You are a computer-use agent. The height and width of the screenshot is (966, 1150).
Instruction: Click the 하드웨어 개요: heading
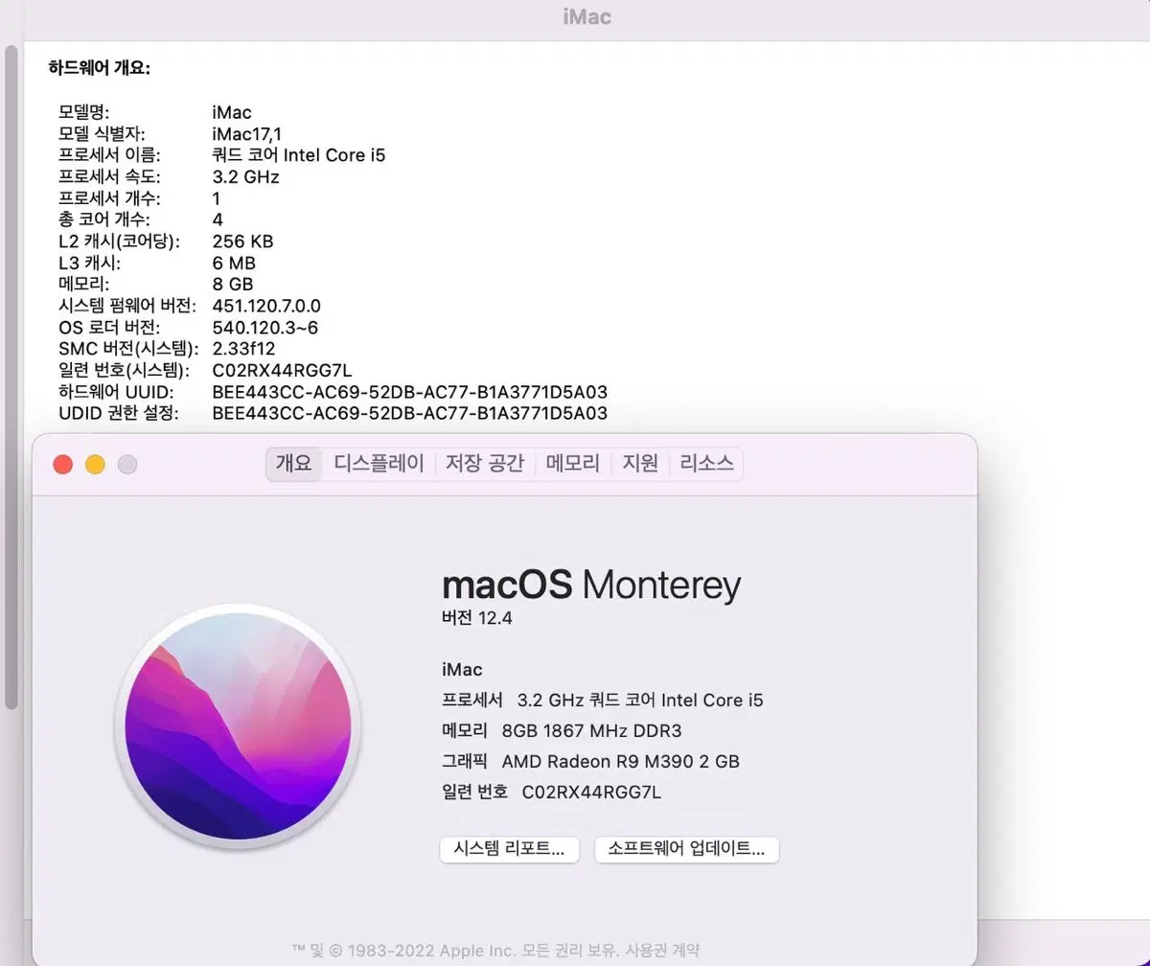click(100, 68)
